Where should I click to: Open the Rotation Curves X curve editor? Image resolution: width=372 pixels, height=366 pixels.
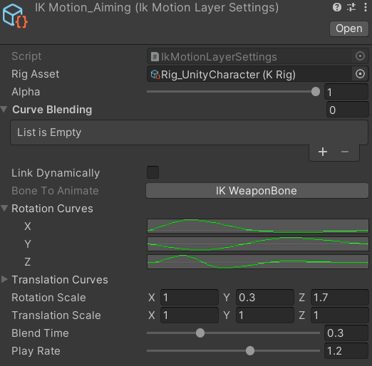coord(258,226)
